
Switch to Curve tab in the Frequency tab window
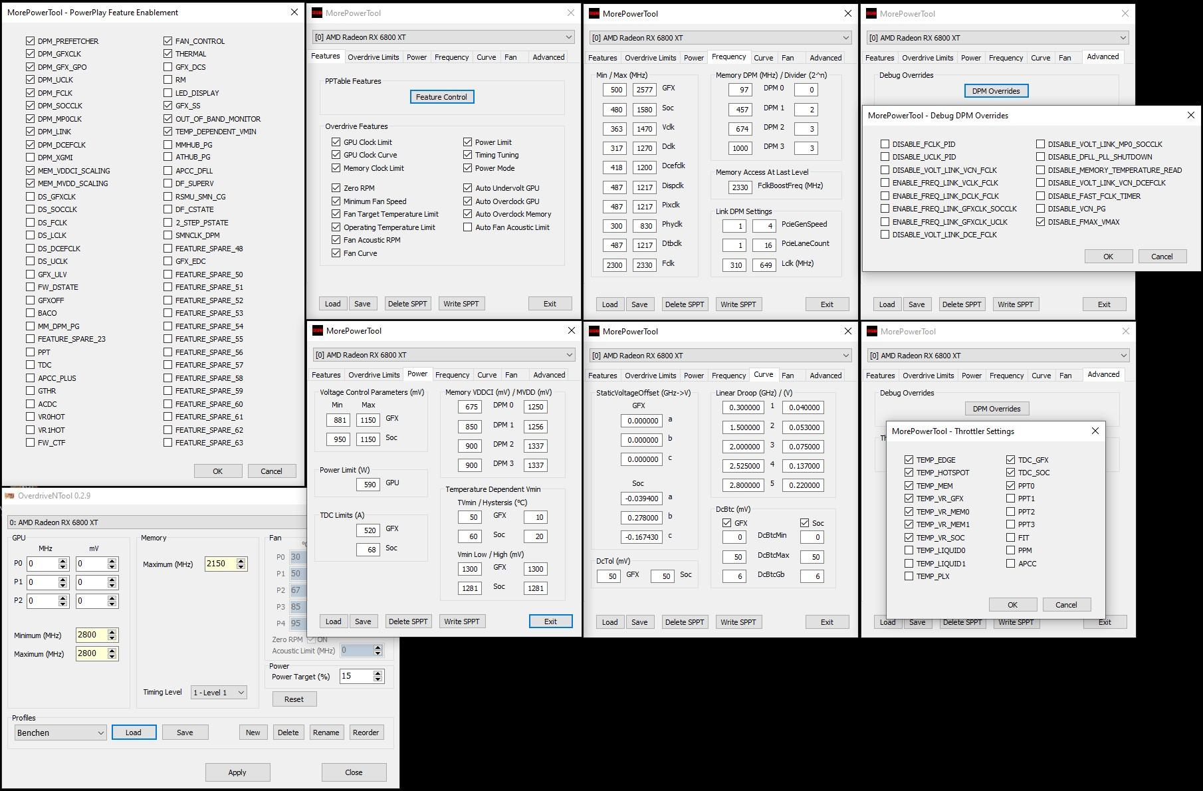tap(763, 58)
